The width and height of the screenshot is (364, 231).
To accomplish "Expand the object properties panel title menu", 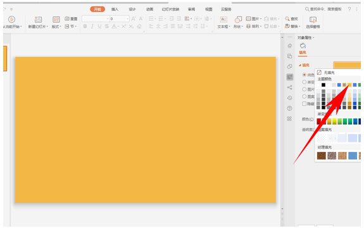I will point(306,37).
